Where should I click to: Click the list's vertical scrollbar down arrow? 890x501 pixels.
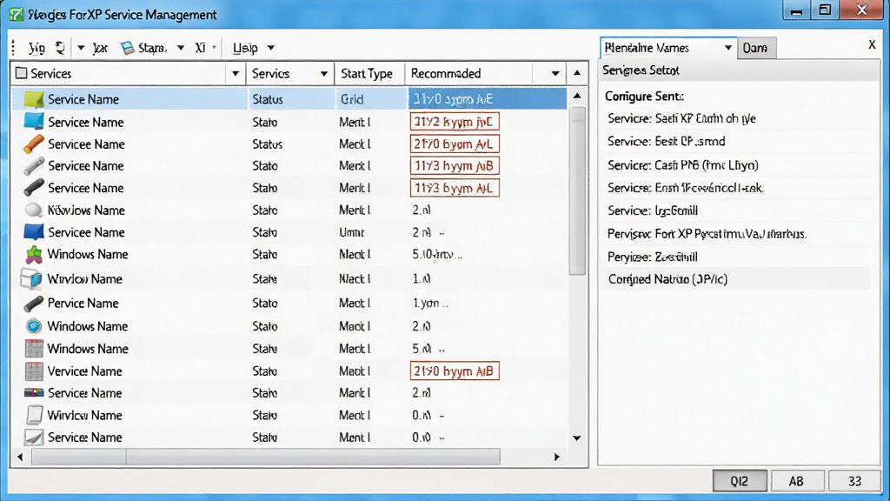click(577, 438)
